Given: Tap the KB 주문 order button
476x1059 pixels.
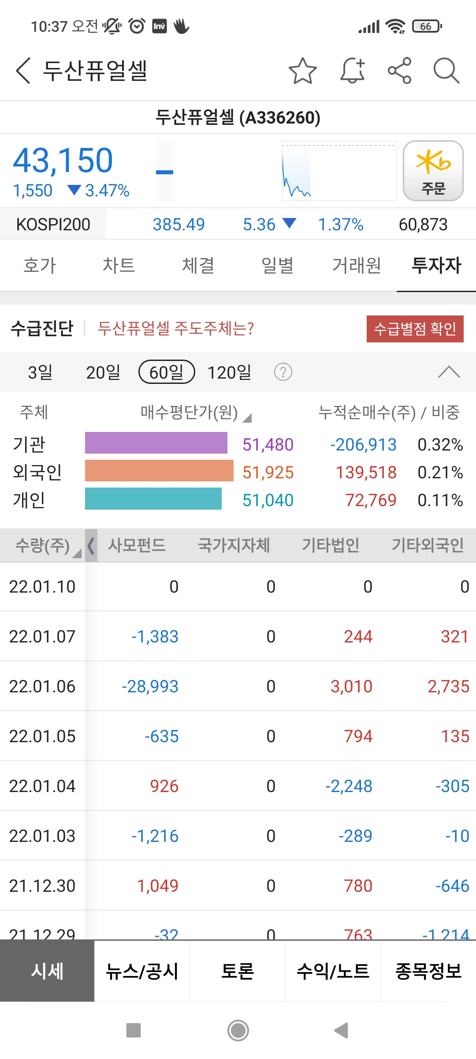Looking at the screenshot, I should 433,171.
